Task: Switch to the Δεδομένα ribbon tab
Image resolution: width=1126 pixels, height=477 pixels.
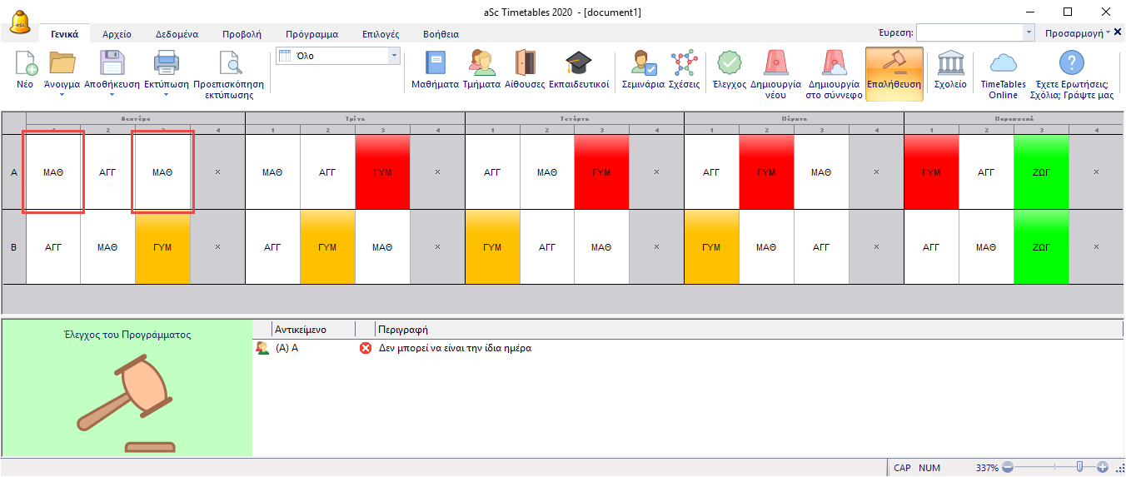Action: click(177, 34)
